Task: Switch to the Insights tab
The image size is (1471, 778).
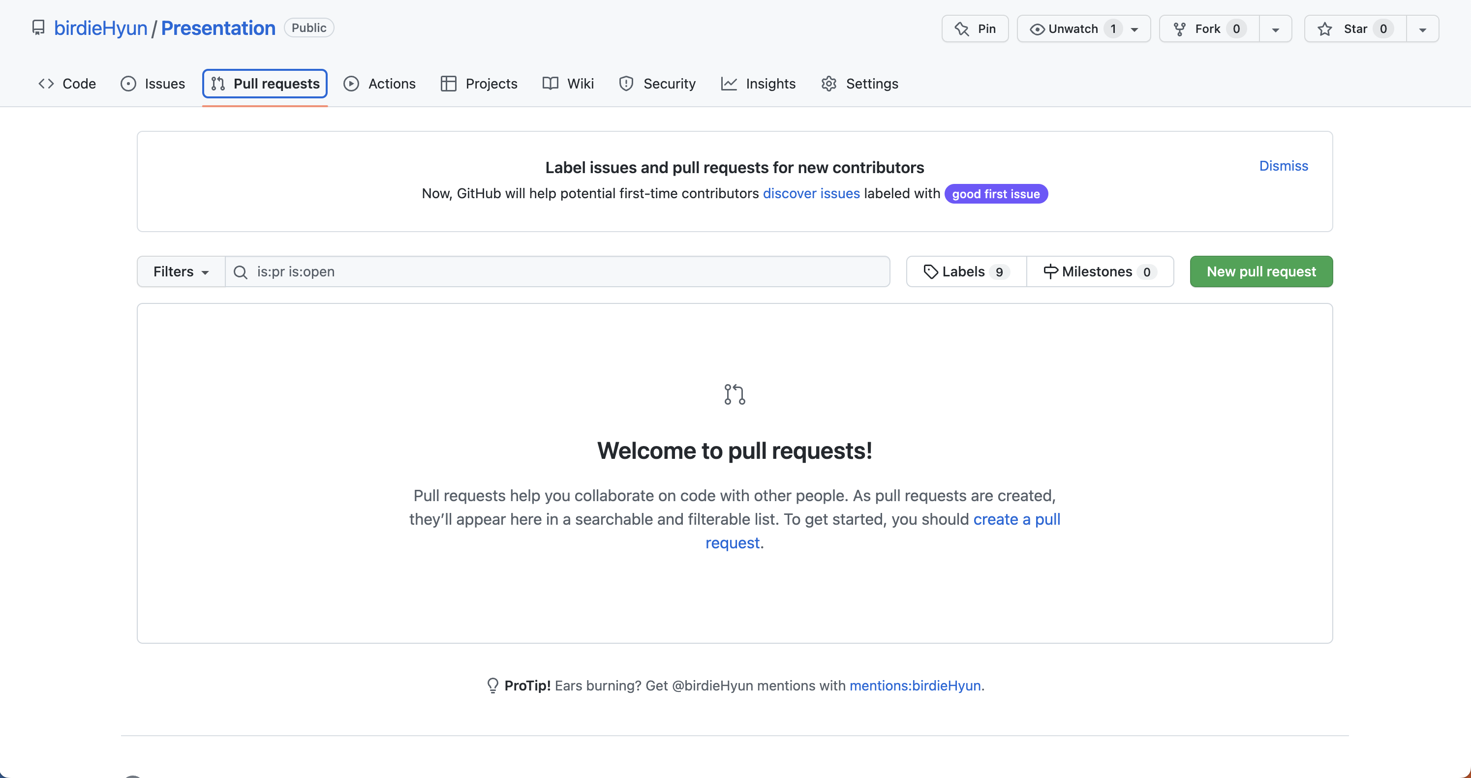Action: click(x=758, y=84)
